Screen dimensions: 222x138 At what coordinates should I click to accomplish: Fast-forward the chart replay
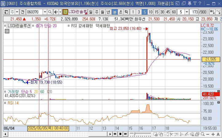[126, 134]
